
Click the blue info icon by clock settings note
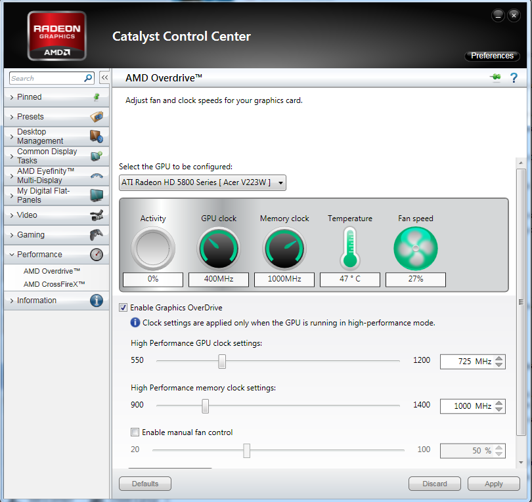[x=135, y=322]
